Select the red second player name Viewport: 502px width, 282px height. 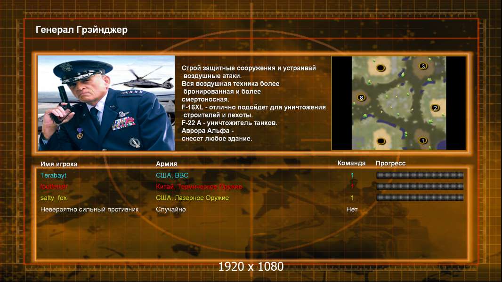pos(54,187)
